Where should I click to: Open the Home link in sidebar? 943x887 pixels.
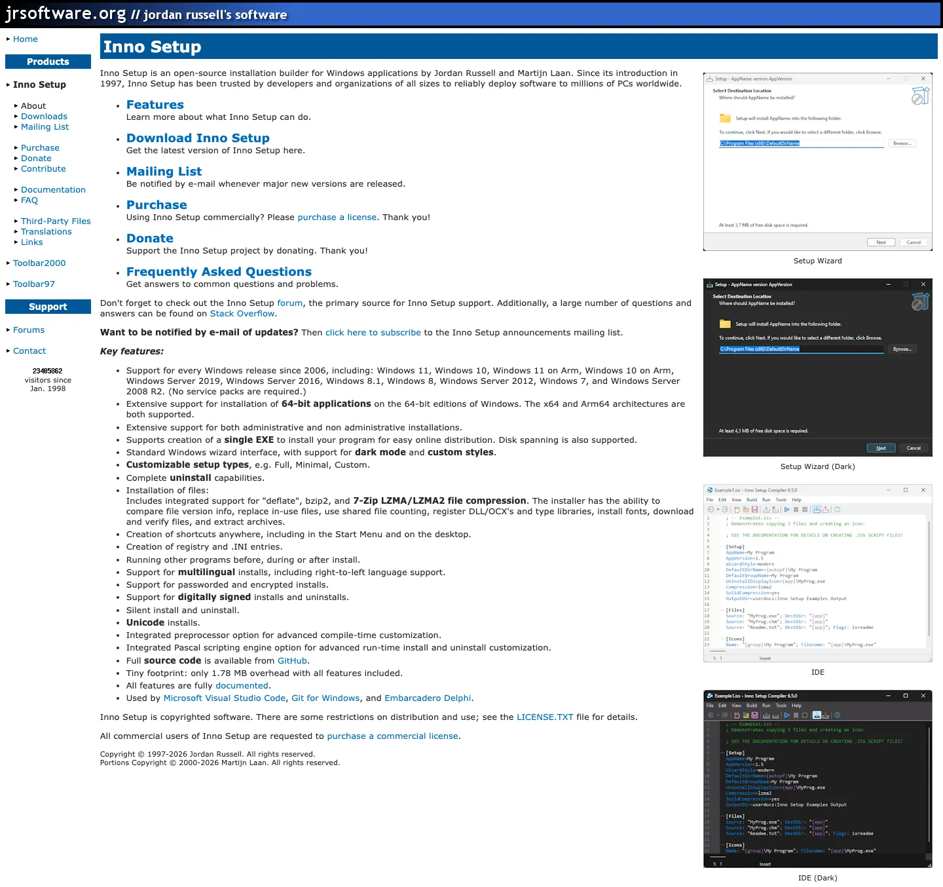(26, 39)
